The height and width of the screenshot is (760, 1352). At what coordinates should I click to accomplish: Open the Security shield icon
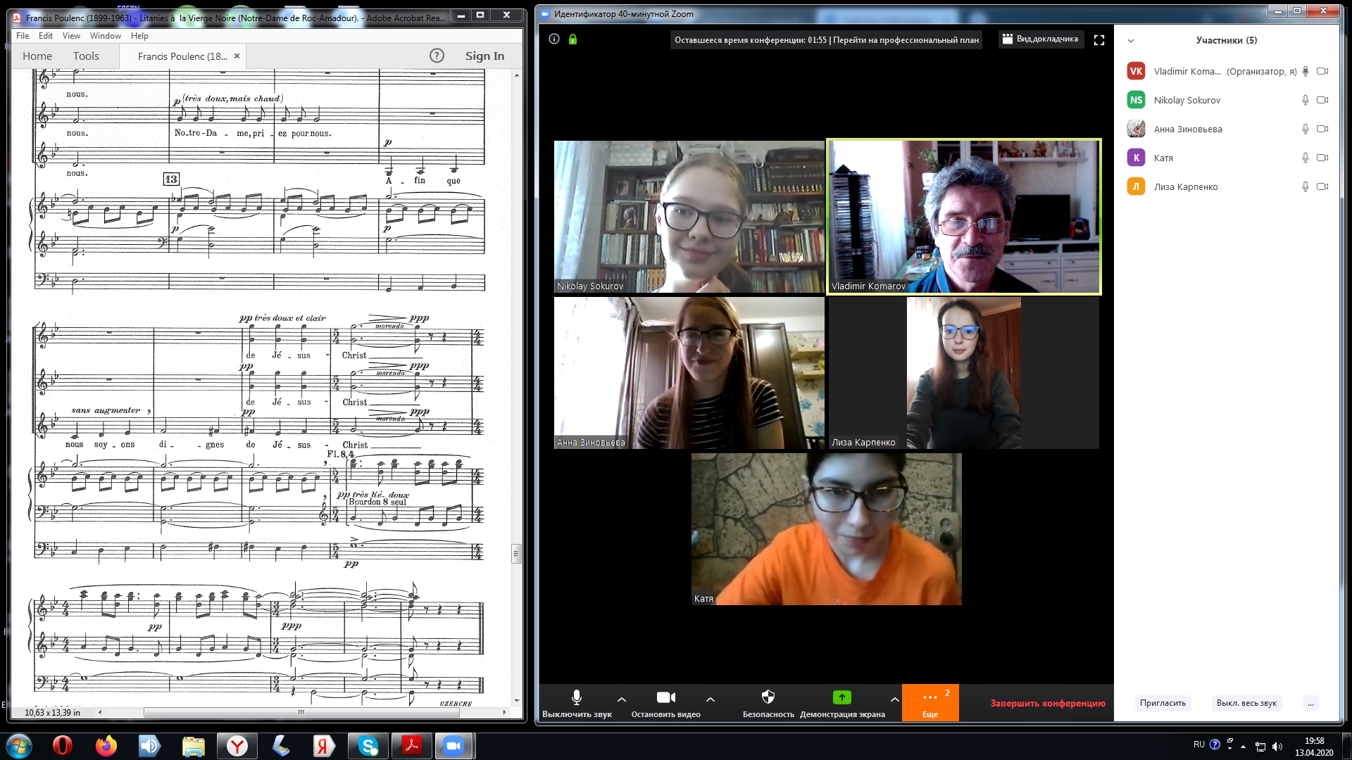[768, 697]
